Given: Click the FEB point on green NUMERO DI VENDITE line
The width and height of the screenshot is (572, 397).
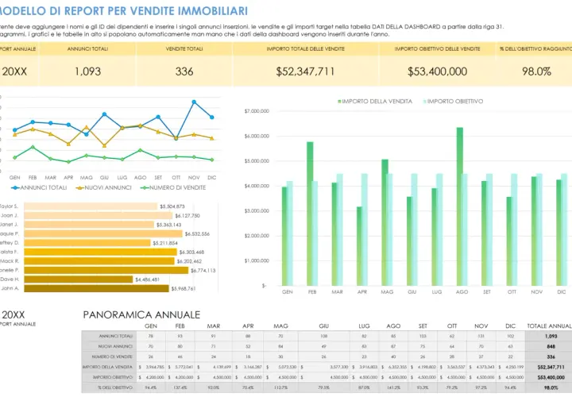Looking at the screenshot, I should (33, 147).
